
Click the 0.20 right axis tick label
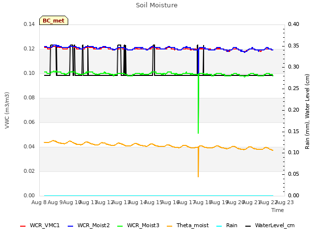[293, 110]
